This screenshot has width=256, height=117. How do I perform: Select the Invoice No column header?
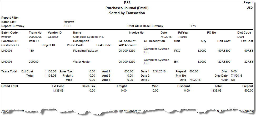coord(136,33)
